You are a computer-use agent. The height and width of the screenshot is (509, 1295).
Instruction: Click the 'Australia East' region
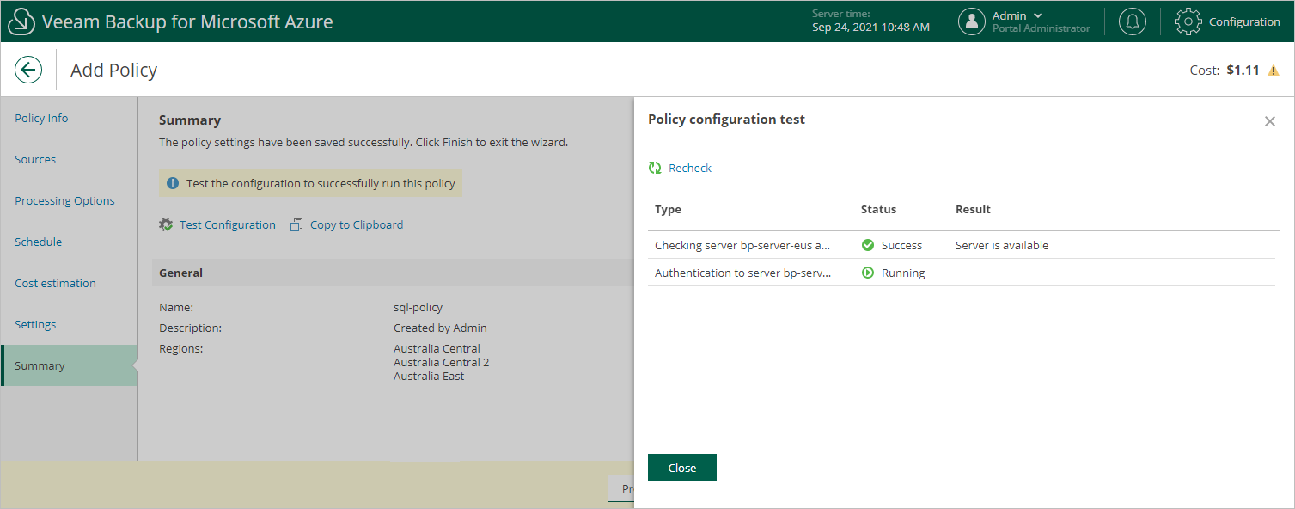coord(429,376)
